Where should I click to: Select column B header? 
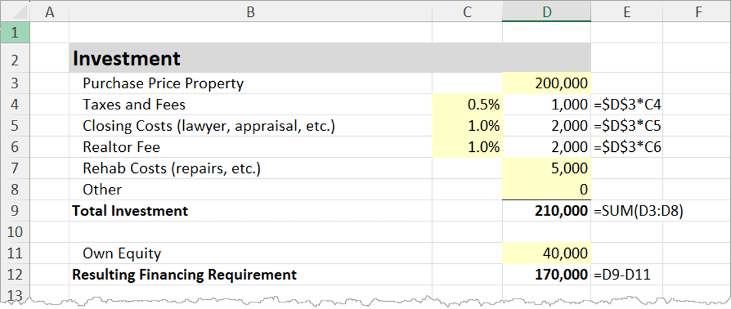[x=250, y=12]
